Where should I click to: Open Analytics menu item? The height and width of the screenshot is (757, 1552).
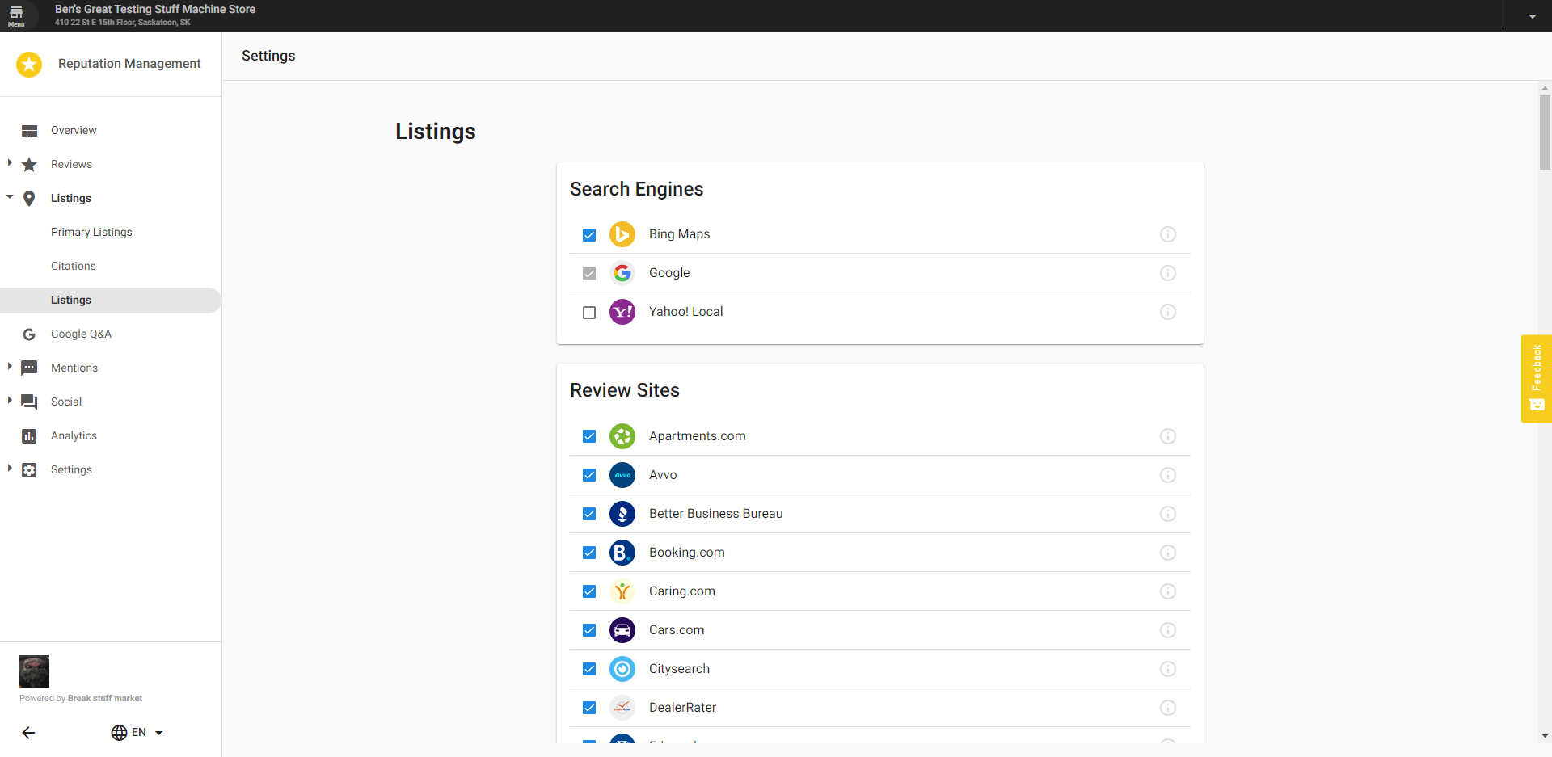(74, 436)
